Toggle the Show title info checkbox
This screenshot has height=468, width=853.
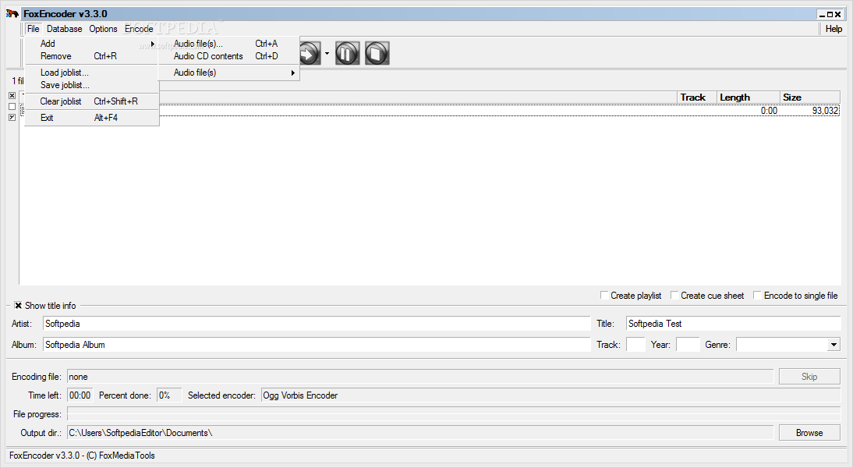click(18, 305)
